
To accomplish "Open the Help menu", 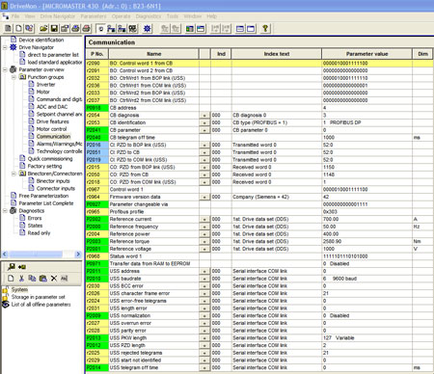I will pyautogui.click(x=211, y=16).
